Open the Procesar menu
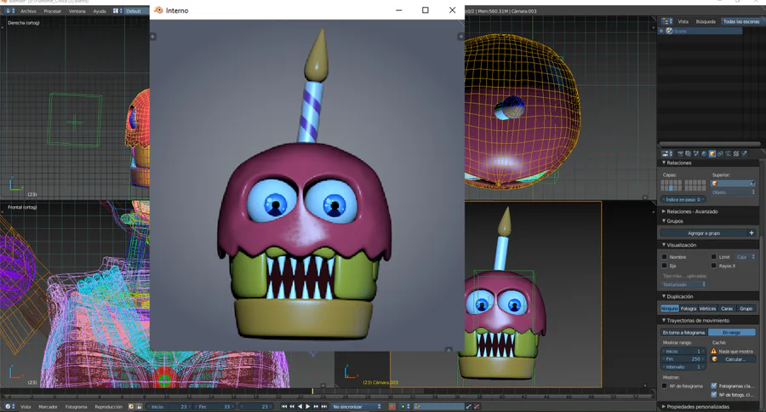This screenshot has width=766, height=412. click(52, 11)
